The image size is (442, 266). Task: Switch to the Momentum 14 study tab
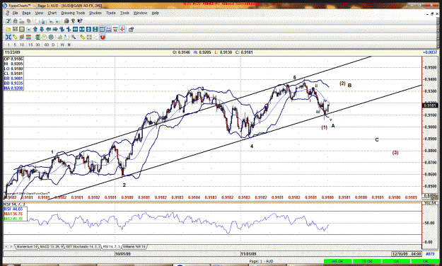[27, 247]
